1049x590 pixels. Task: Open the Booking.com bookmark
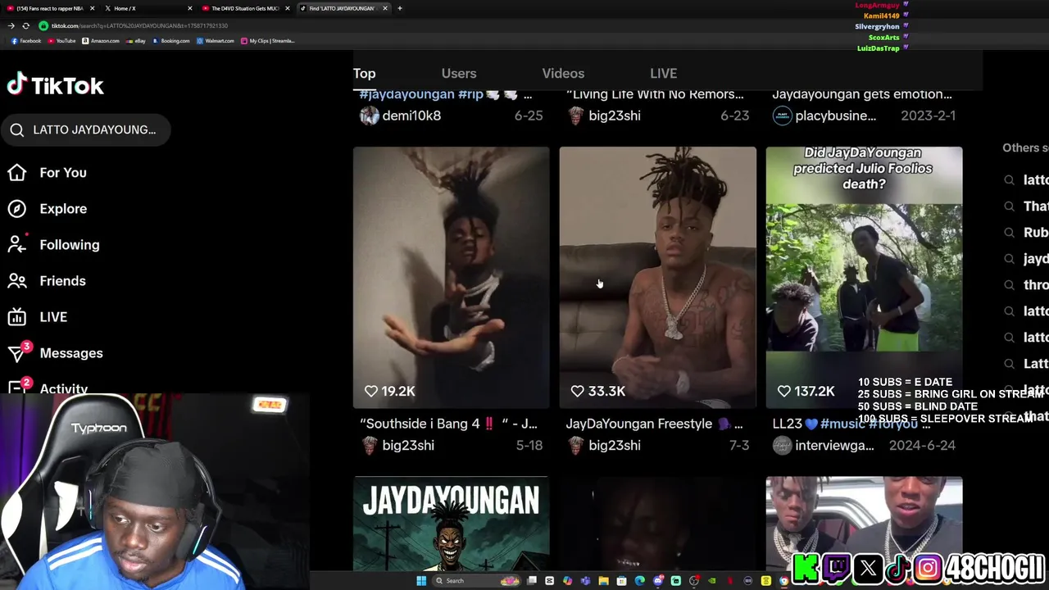171,41
